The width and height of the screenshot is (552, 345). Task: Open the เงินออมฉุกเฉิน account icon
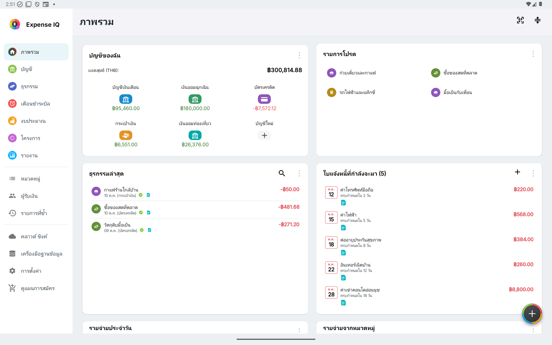(x=195, y=99)
